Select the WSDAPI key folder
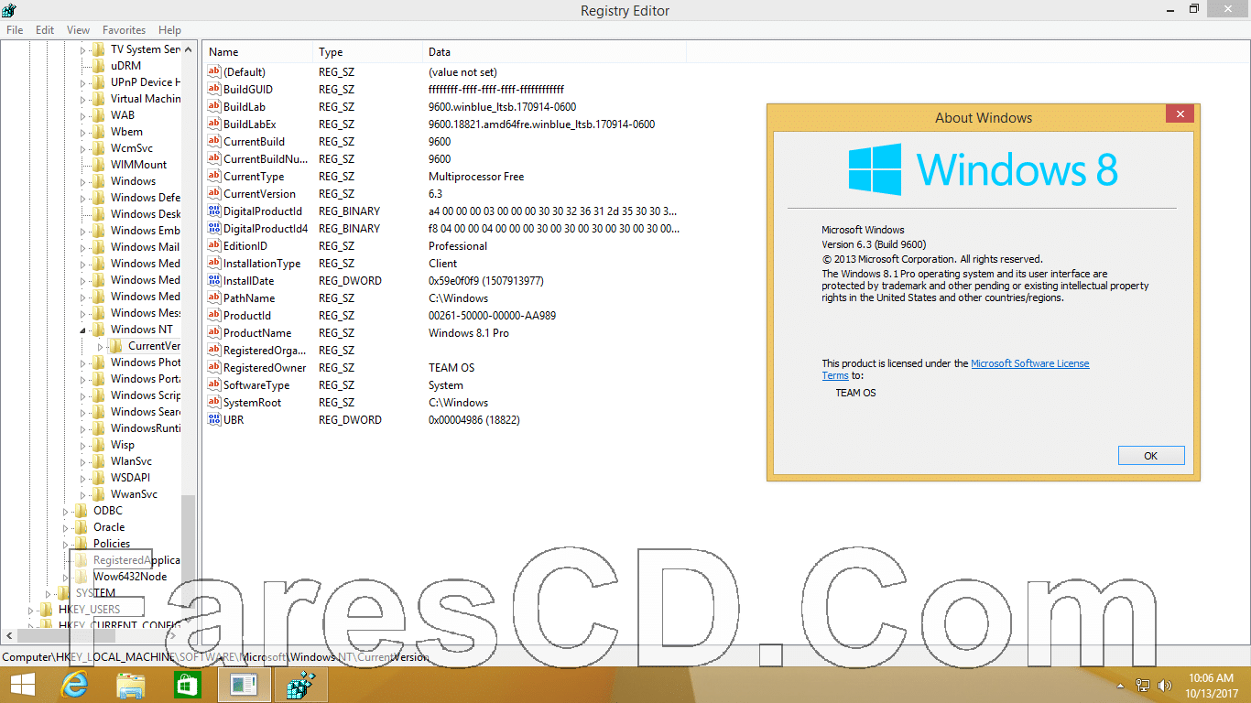 pyautogui.click(x=98, y=478)
